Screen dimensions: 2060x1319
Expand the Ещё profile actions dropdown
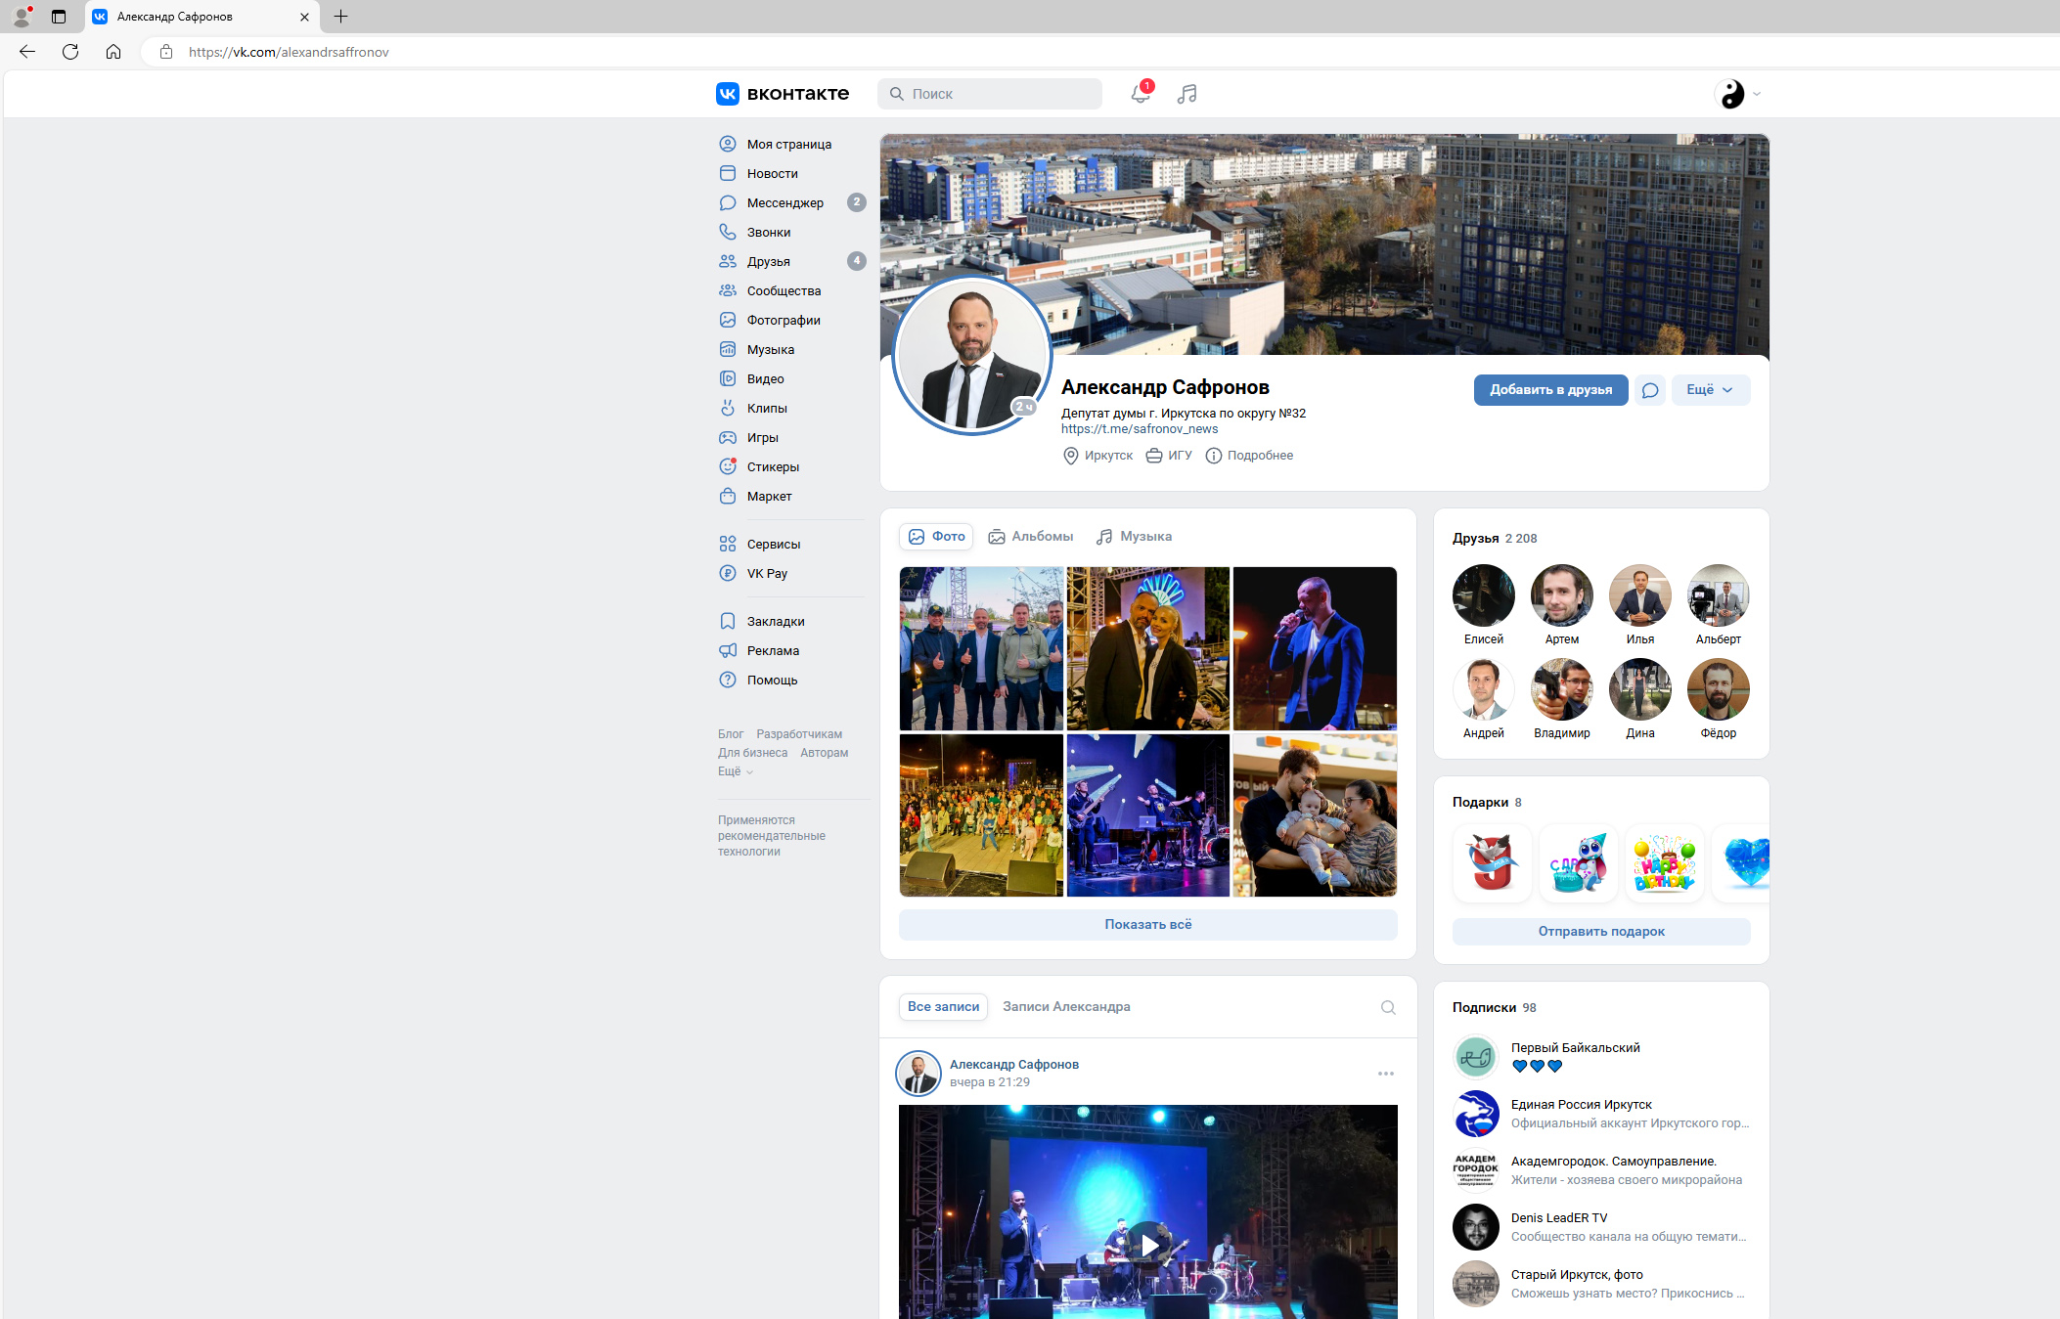pyautogui.click(x=1710, y=390)
